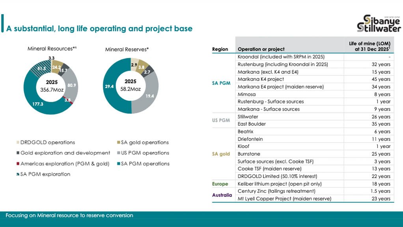Select the SA PGM operations legend swatch
Viewport: 403px width, 227px height.
point(119,164)
